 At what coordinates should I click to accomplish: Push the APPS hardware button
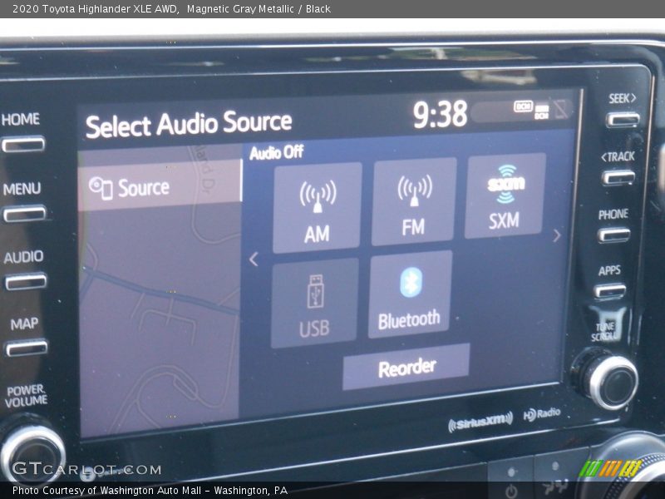point(610,291)
